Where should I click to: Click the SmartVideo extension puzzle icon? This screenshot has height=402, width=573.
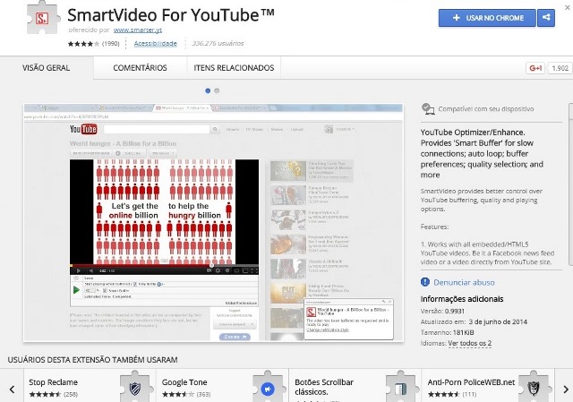(x=43, y=18)
